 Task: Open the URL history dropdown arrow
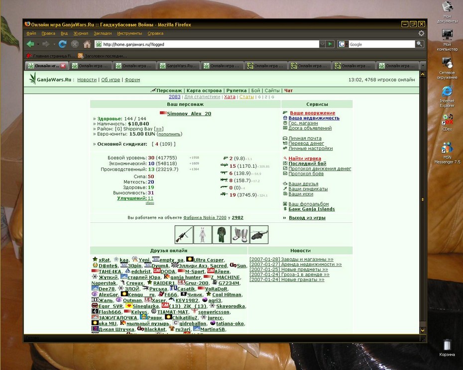[322, 44]
